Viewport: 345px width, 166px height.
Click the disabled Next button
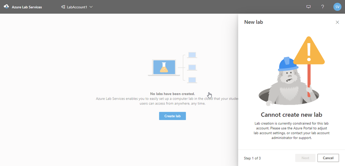tap(305, 158)
